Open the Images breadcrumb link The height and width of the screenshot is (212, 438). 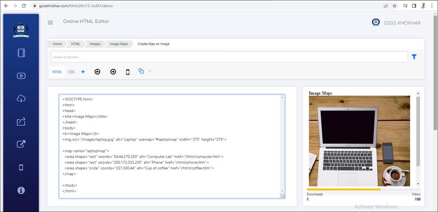(95, 44)
